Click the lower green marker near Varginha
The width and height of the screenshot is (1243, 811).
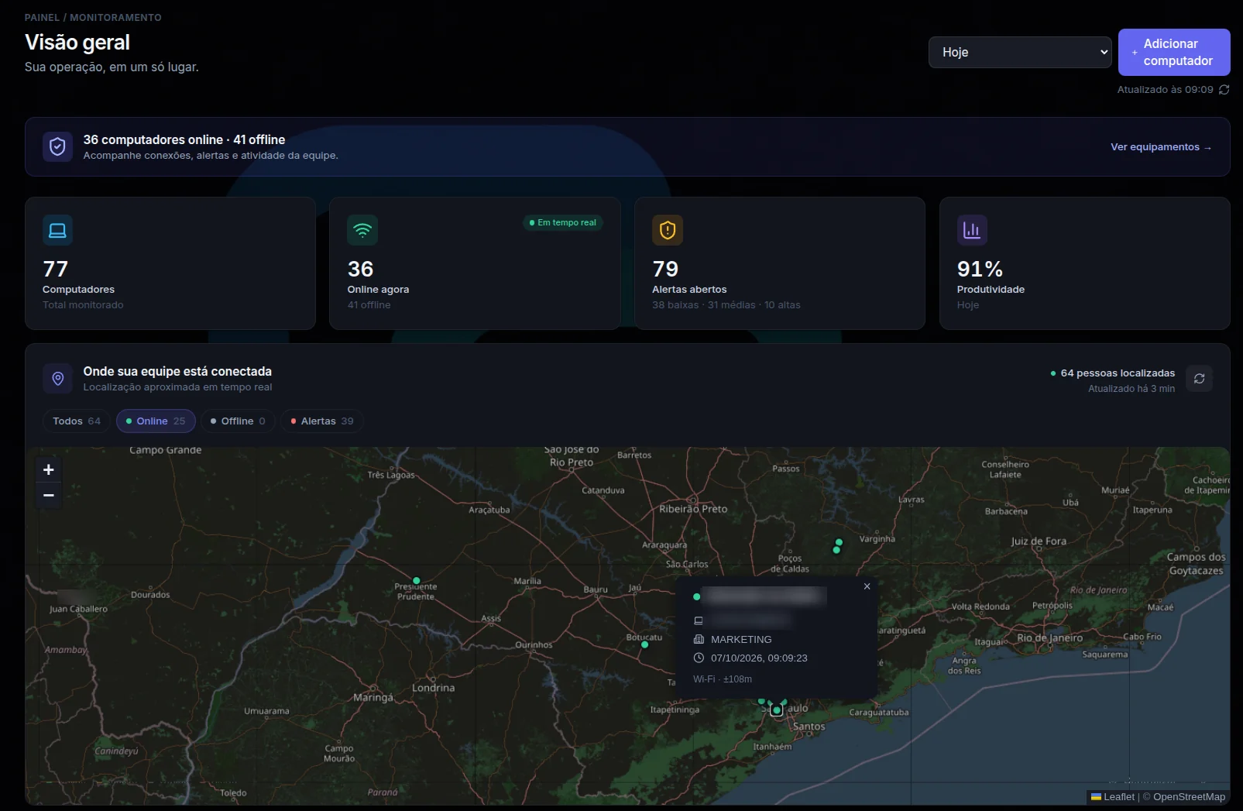pos(836,550)
